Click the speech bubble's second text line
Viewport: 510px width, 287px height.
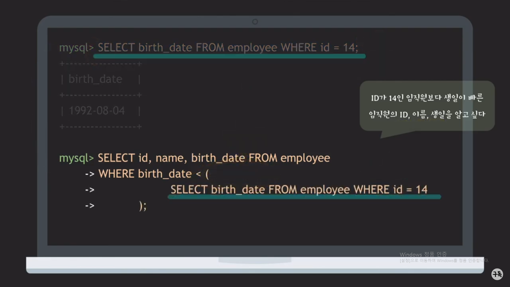tap(427, 115)
